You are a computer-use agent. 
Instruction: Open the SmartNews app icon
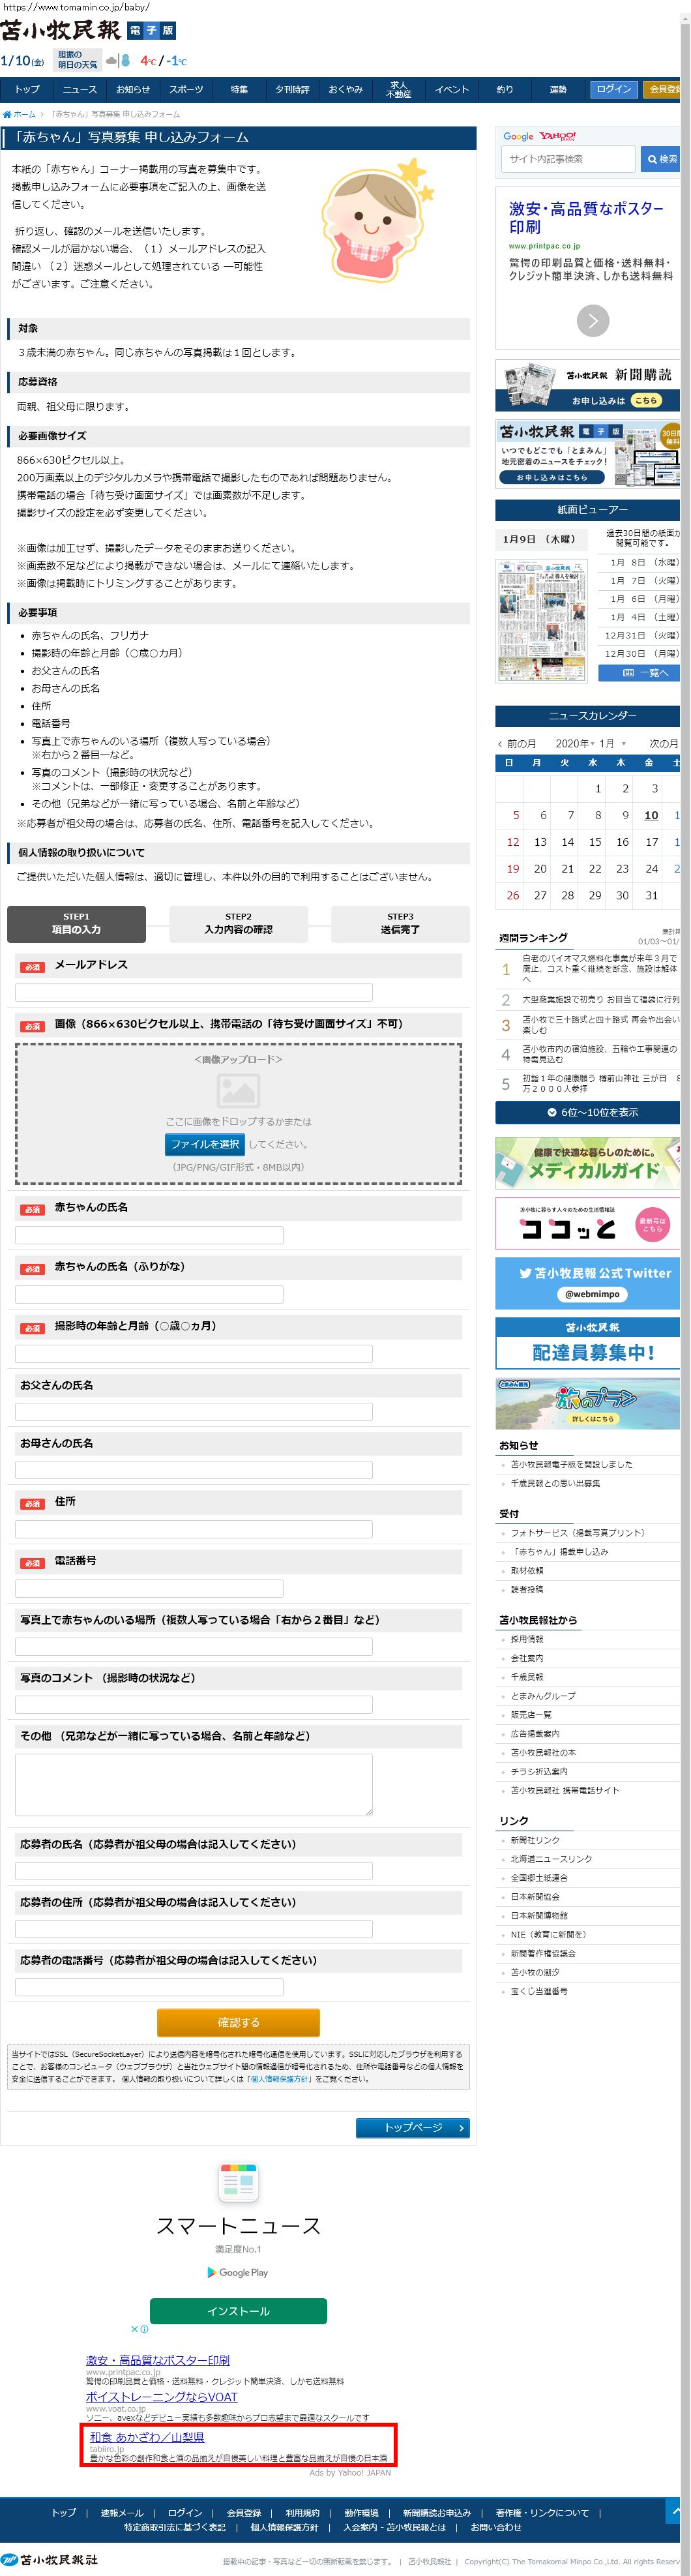pos(238,2182)
